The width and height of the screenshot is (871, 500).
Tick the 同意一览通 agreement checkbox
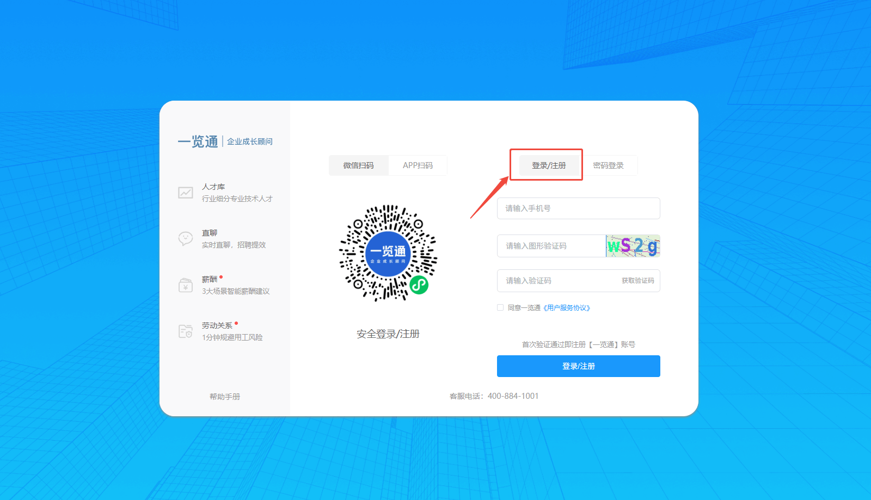[x=500, y=307]
